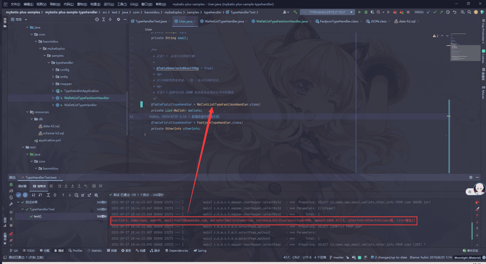This screenshot has height=264, width=486.
Task: Open Search Everywhere magnifier icon
Action: [469, 12]
